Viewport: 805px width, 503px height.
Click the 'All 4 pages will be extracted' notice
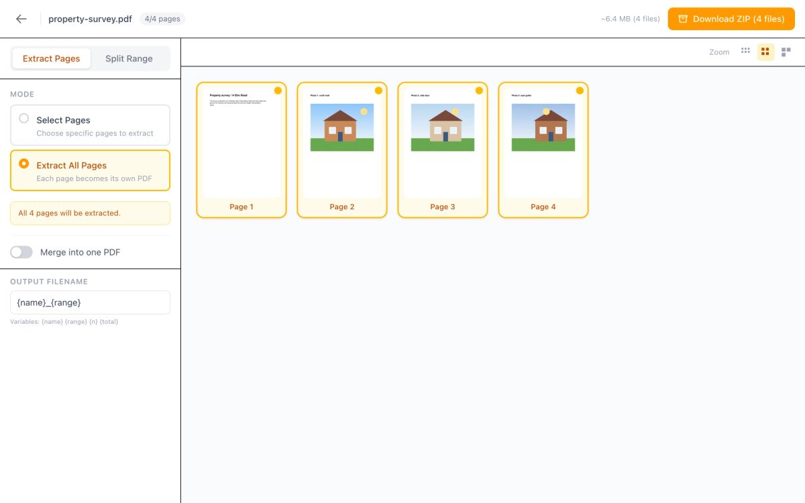pos(90,213)
